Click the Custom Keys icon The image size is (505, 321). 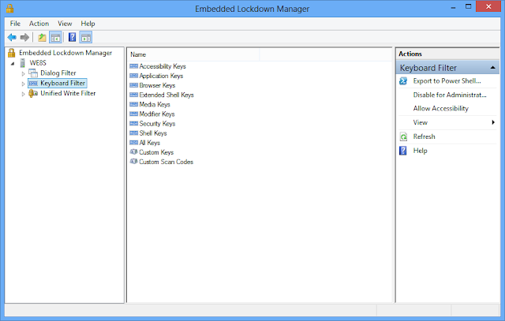click(x=133, y=152)
